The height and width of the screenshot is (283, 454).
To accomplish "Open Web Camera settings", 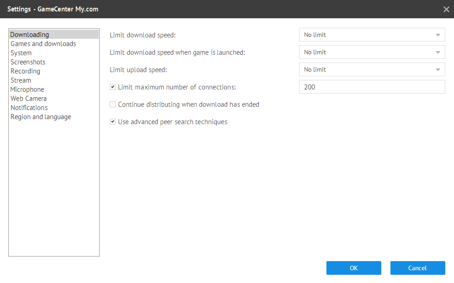I will (x=28, y=98).
